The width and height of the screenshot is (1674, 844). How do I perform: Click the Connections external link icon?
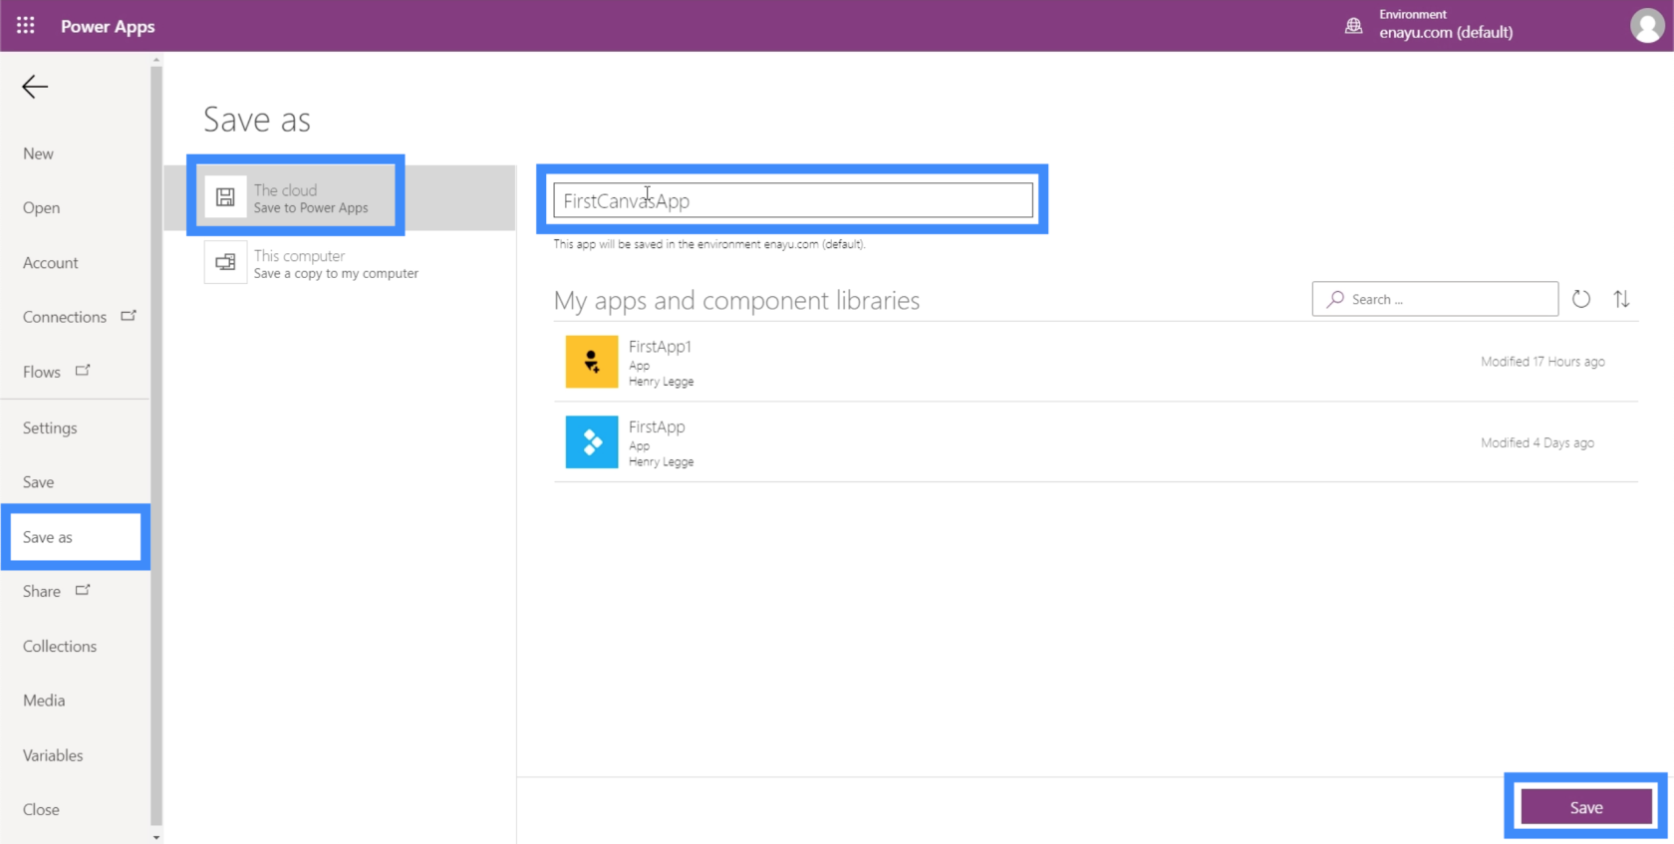click(x=129, y=316)
